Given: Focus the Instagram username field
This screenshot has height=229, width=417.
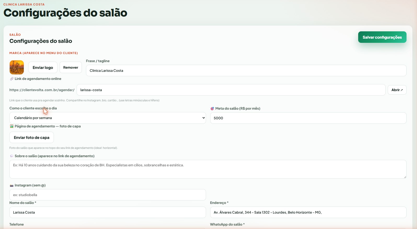Looking at the screenshot, I should coord(107,195).
